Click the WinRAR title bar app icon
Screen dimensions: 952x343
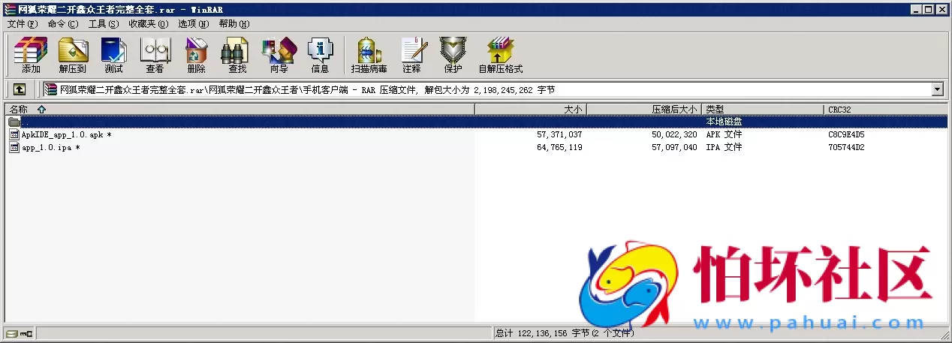[x=8, y=9]
